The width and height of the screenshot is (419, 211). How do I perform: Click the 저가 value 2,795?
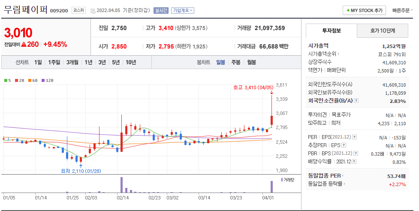tap(166, 46)
